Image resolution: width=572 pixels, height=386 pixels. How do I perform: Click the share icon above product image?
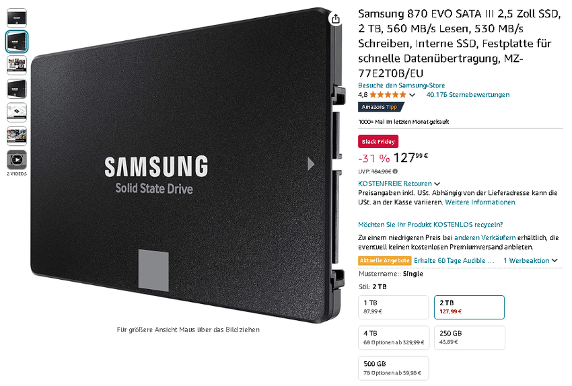[336, 19]
